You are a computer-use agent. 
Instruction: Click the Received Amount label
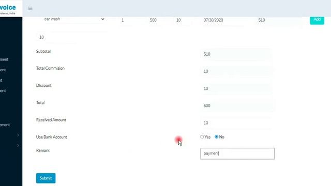click(51, 120)
